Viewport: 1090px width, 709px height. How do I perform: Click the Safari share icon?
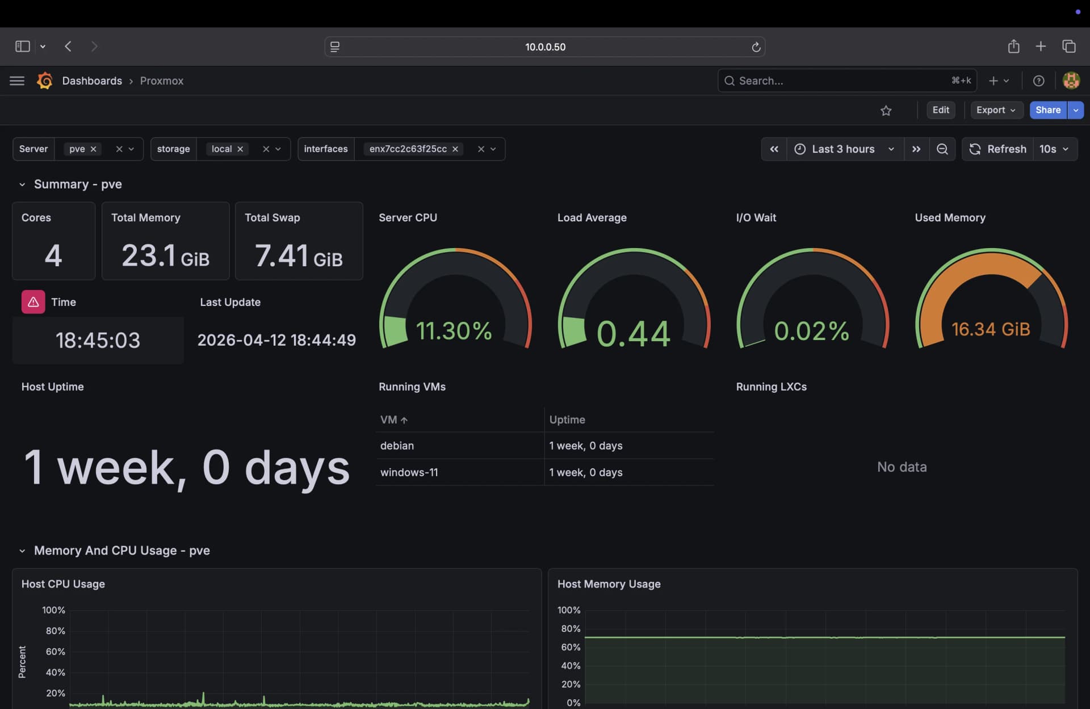pyautogui.click(x=1013, y=47)
